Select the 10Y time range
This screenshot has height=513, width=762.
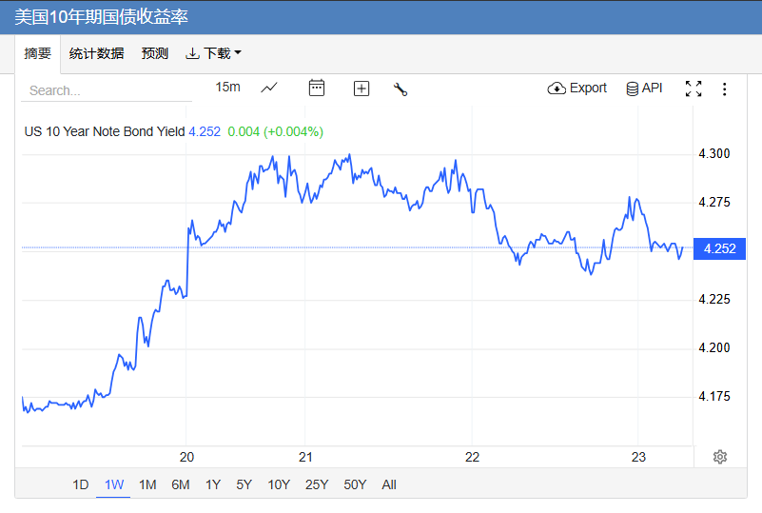[279, 484]
